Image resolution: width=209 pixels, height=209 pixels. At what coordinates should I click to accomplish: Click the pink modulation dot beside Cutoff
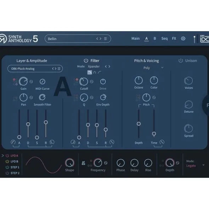[77, 80]
